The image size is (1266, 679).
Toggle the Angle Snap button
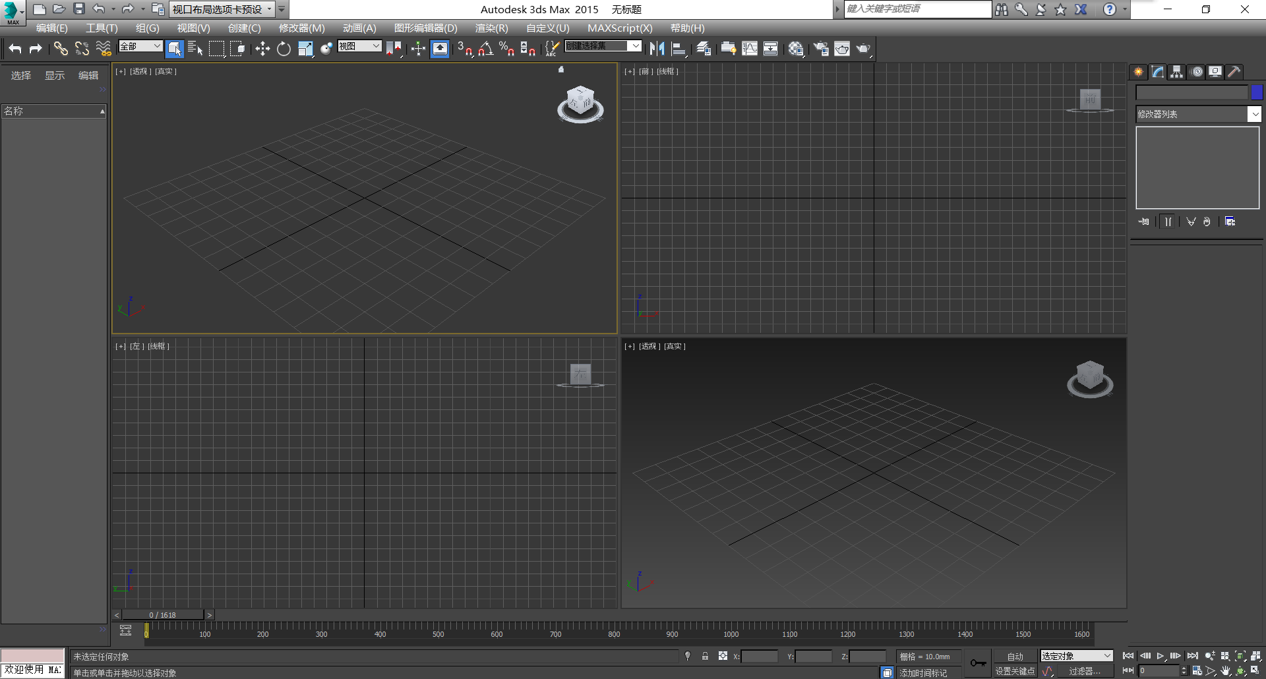point(486,49)
